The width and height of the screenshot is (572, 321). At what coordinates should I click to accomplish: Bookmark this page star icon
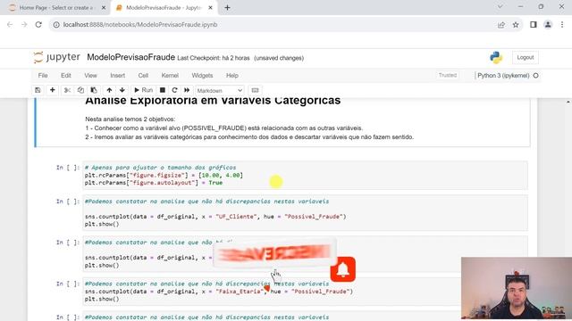point(516,25)
